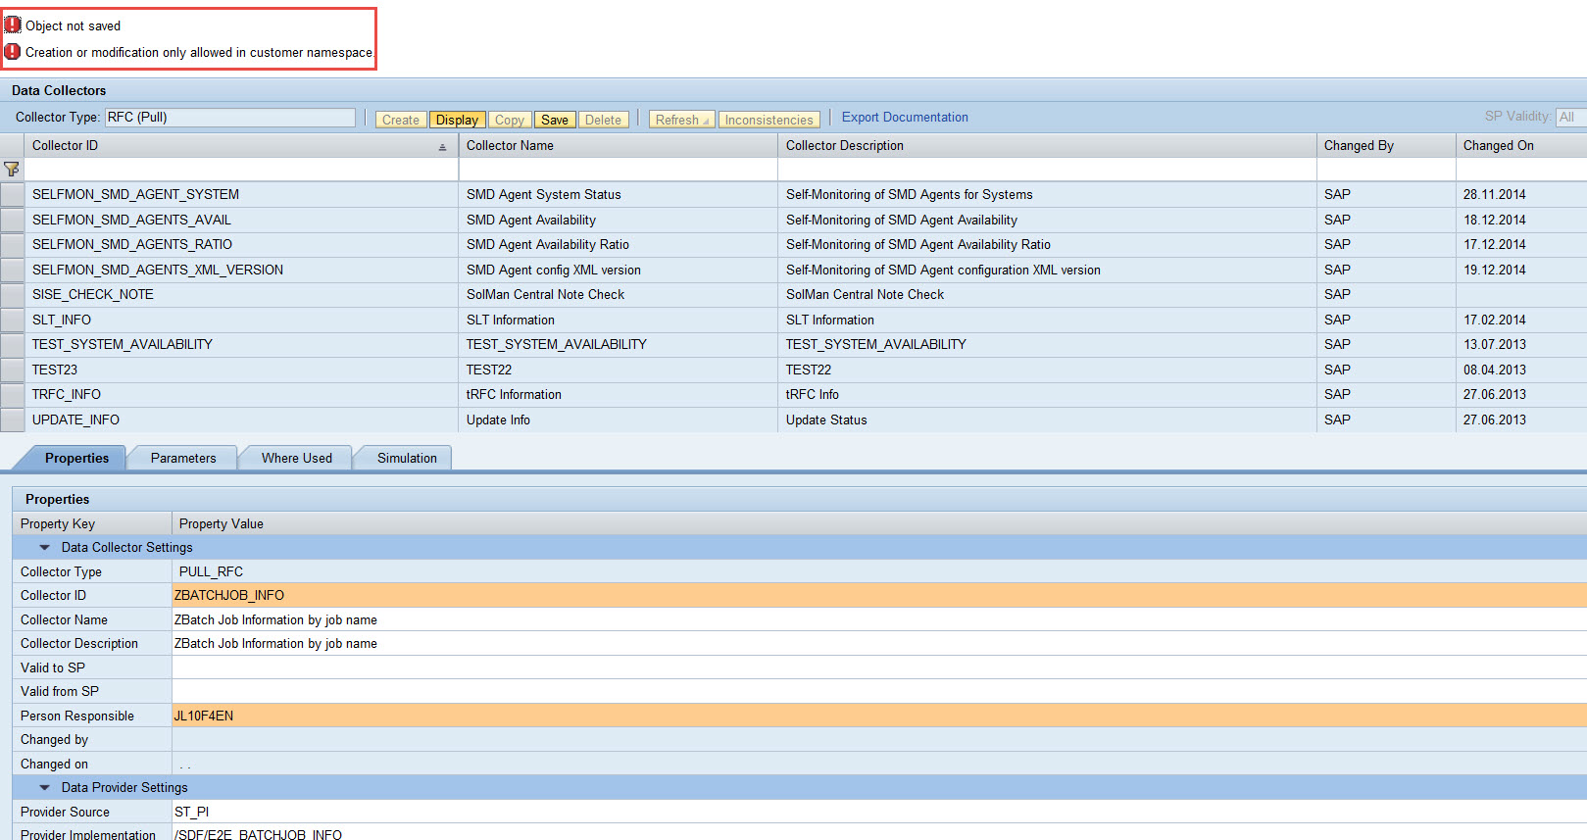Click the Changed By column header
Image resolution: width=1587 pixels, height=840 pixels.
(1386, 145)
